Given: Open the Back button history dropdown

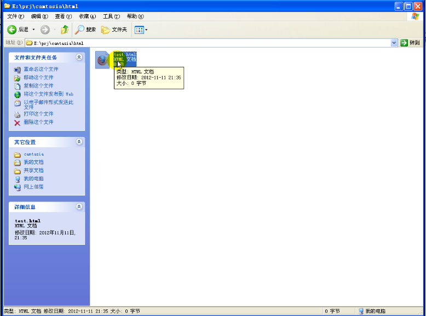Looking at the screenshot, I should [x=33, y=30].
